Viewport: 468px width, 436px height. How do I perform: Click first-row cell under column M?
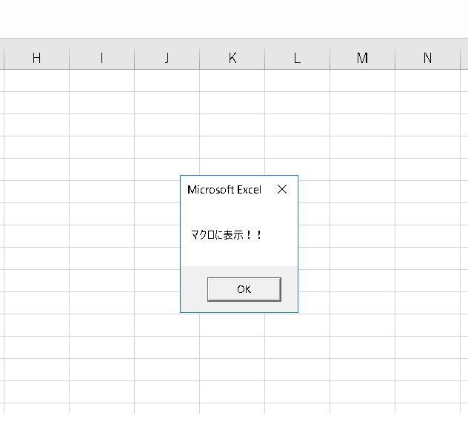[x=362, y=80]
